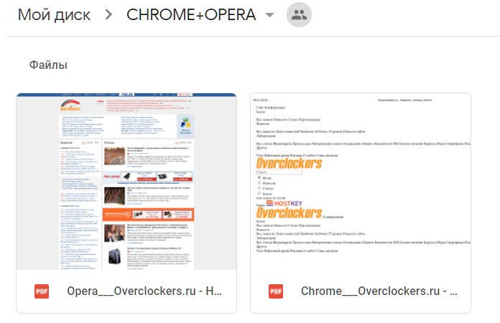This screenshot has width=500, height=323.
Task: Click the shared folder people icon
Action: (300, 16)
